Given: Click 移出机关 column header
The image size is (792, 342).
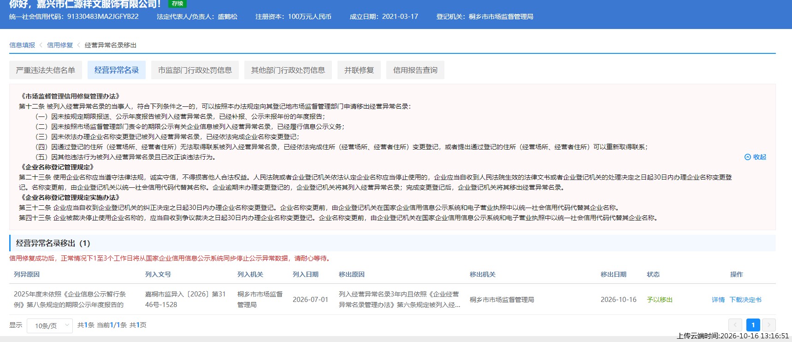Looking at the screenshot, I should pyautogui.click(x=483, y=274).
